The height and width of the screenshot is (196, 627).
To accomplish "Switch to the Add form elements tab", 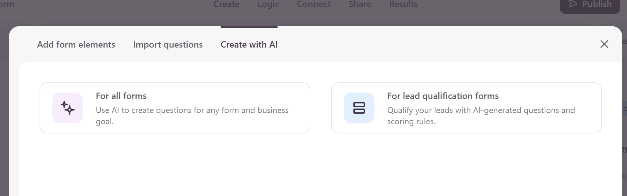I will point(76,44).
